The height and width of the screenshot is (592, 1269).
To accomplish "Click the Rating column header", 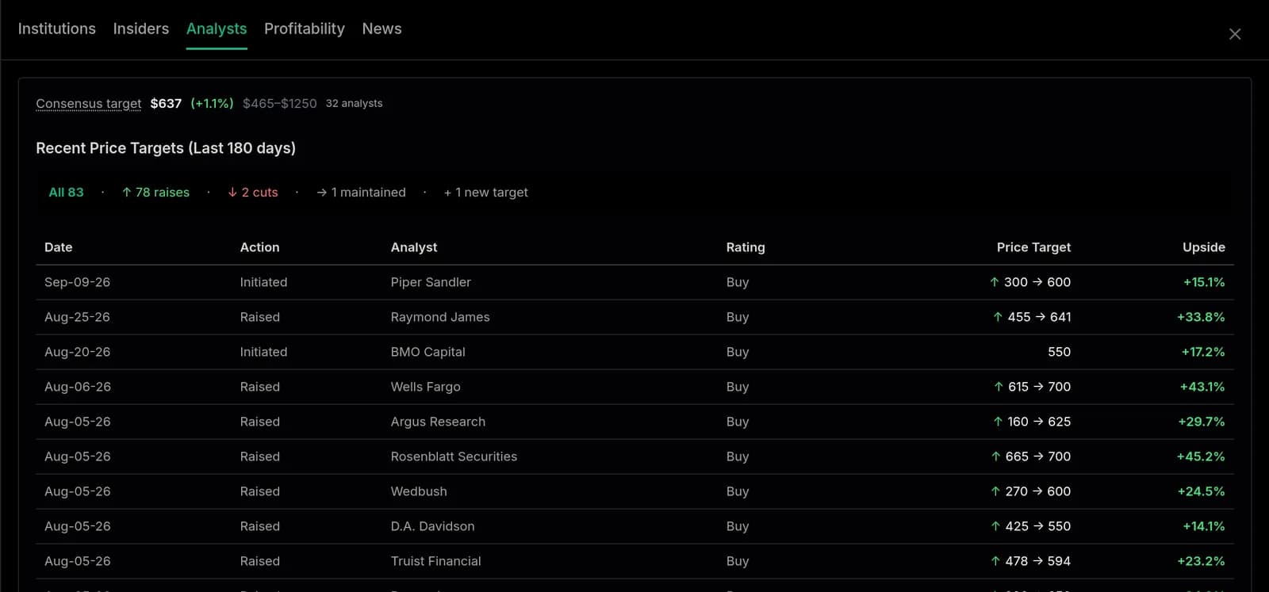I will 746,247.
